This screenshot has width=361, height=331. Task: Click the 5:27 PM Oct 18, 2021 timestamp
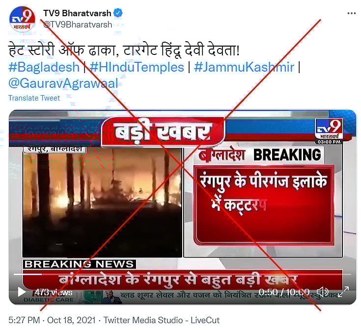pos(52,320)
